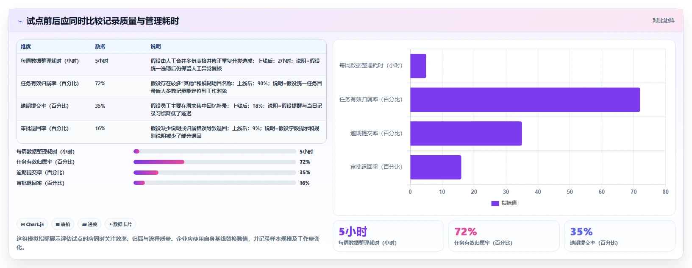
Task: Click the 表格 chip
Action: coord(63,224)
